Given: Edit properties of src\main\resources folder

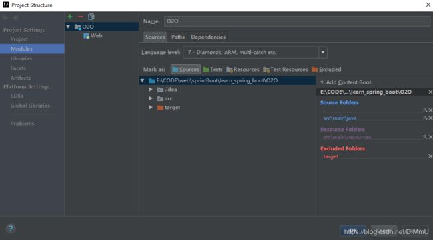Looking at the screenshot, I should 425,137.
